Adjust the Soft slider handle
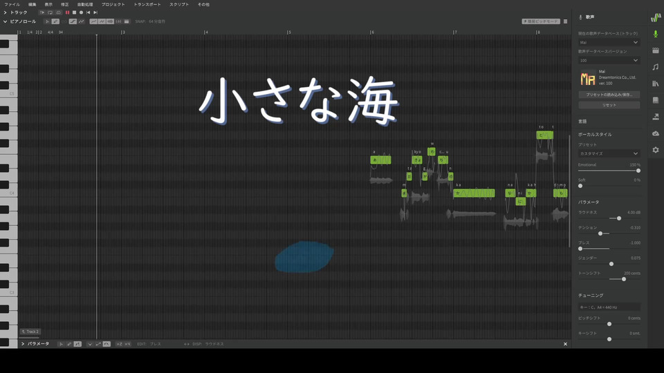The height and width of the screenshot is (373, 664). click(x=580, y=186)
